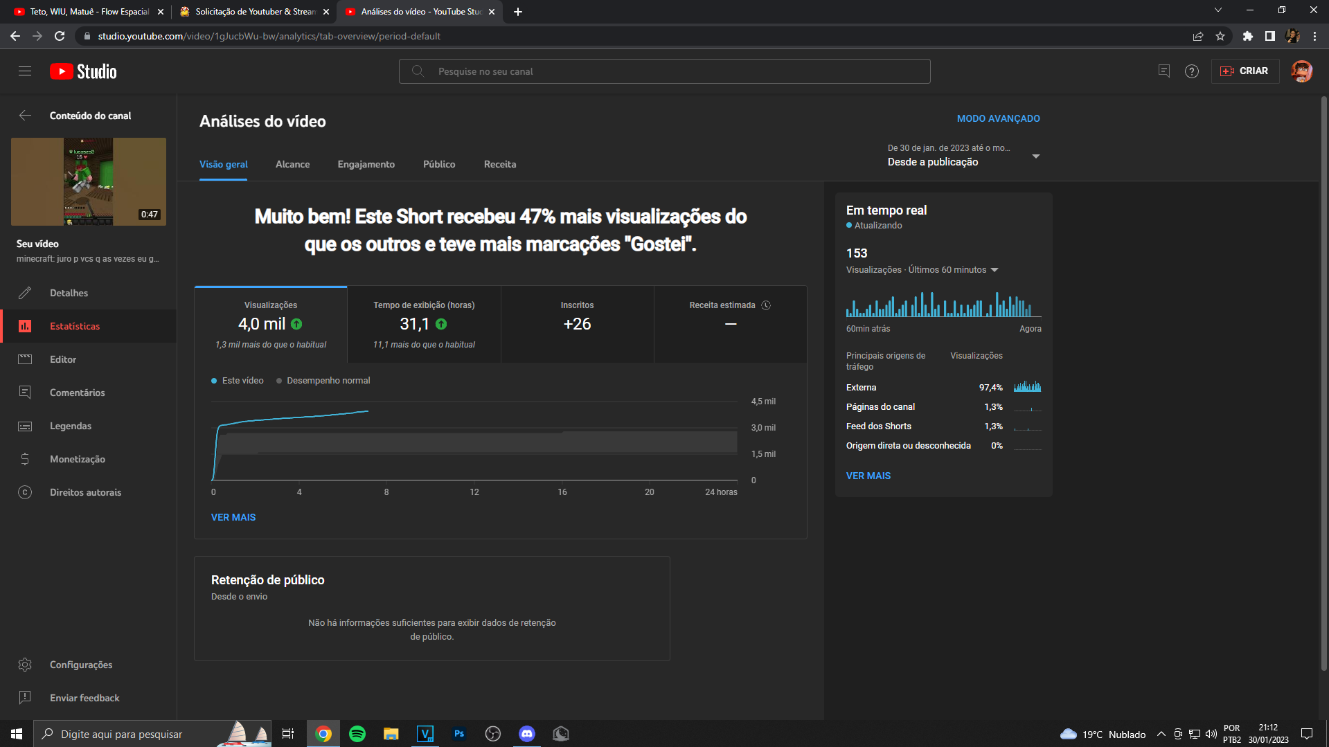Switch to the Alcance tab

[x=292, y=164]
